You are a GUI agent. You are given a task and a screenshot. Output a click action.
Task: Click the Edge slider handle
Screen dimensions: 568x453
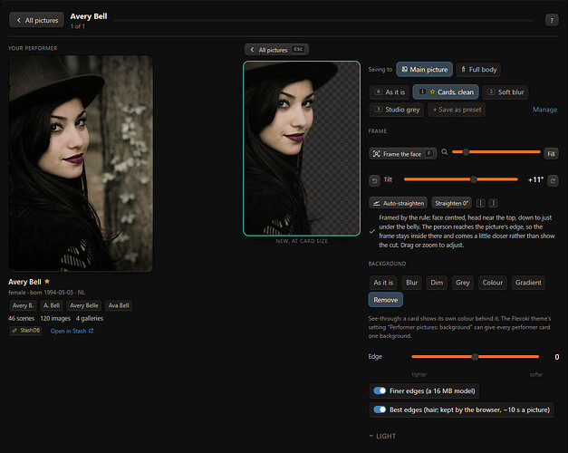pyautogui.click(x=475, y=357)
